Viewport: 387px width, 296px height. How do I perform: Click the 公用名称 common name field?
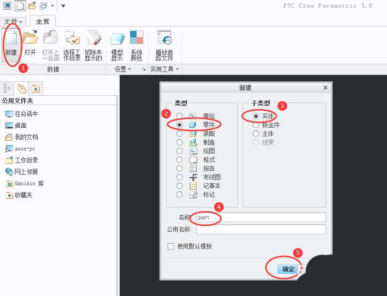coord(261,229)
